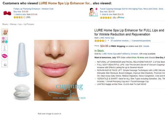
Task: Click the Prime badge on cupping set
Action: coord(120,18)
